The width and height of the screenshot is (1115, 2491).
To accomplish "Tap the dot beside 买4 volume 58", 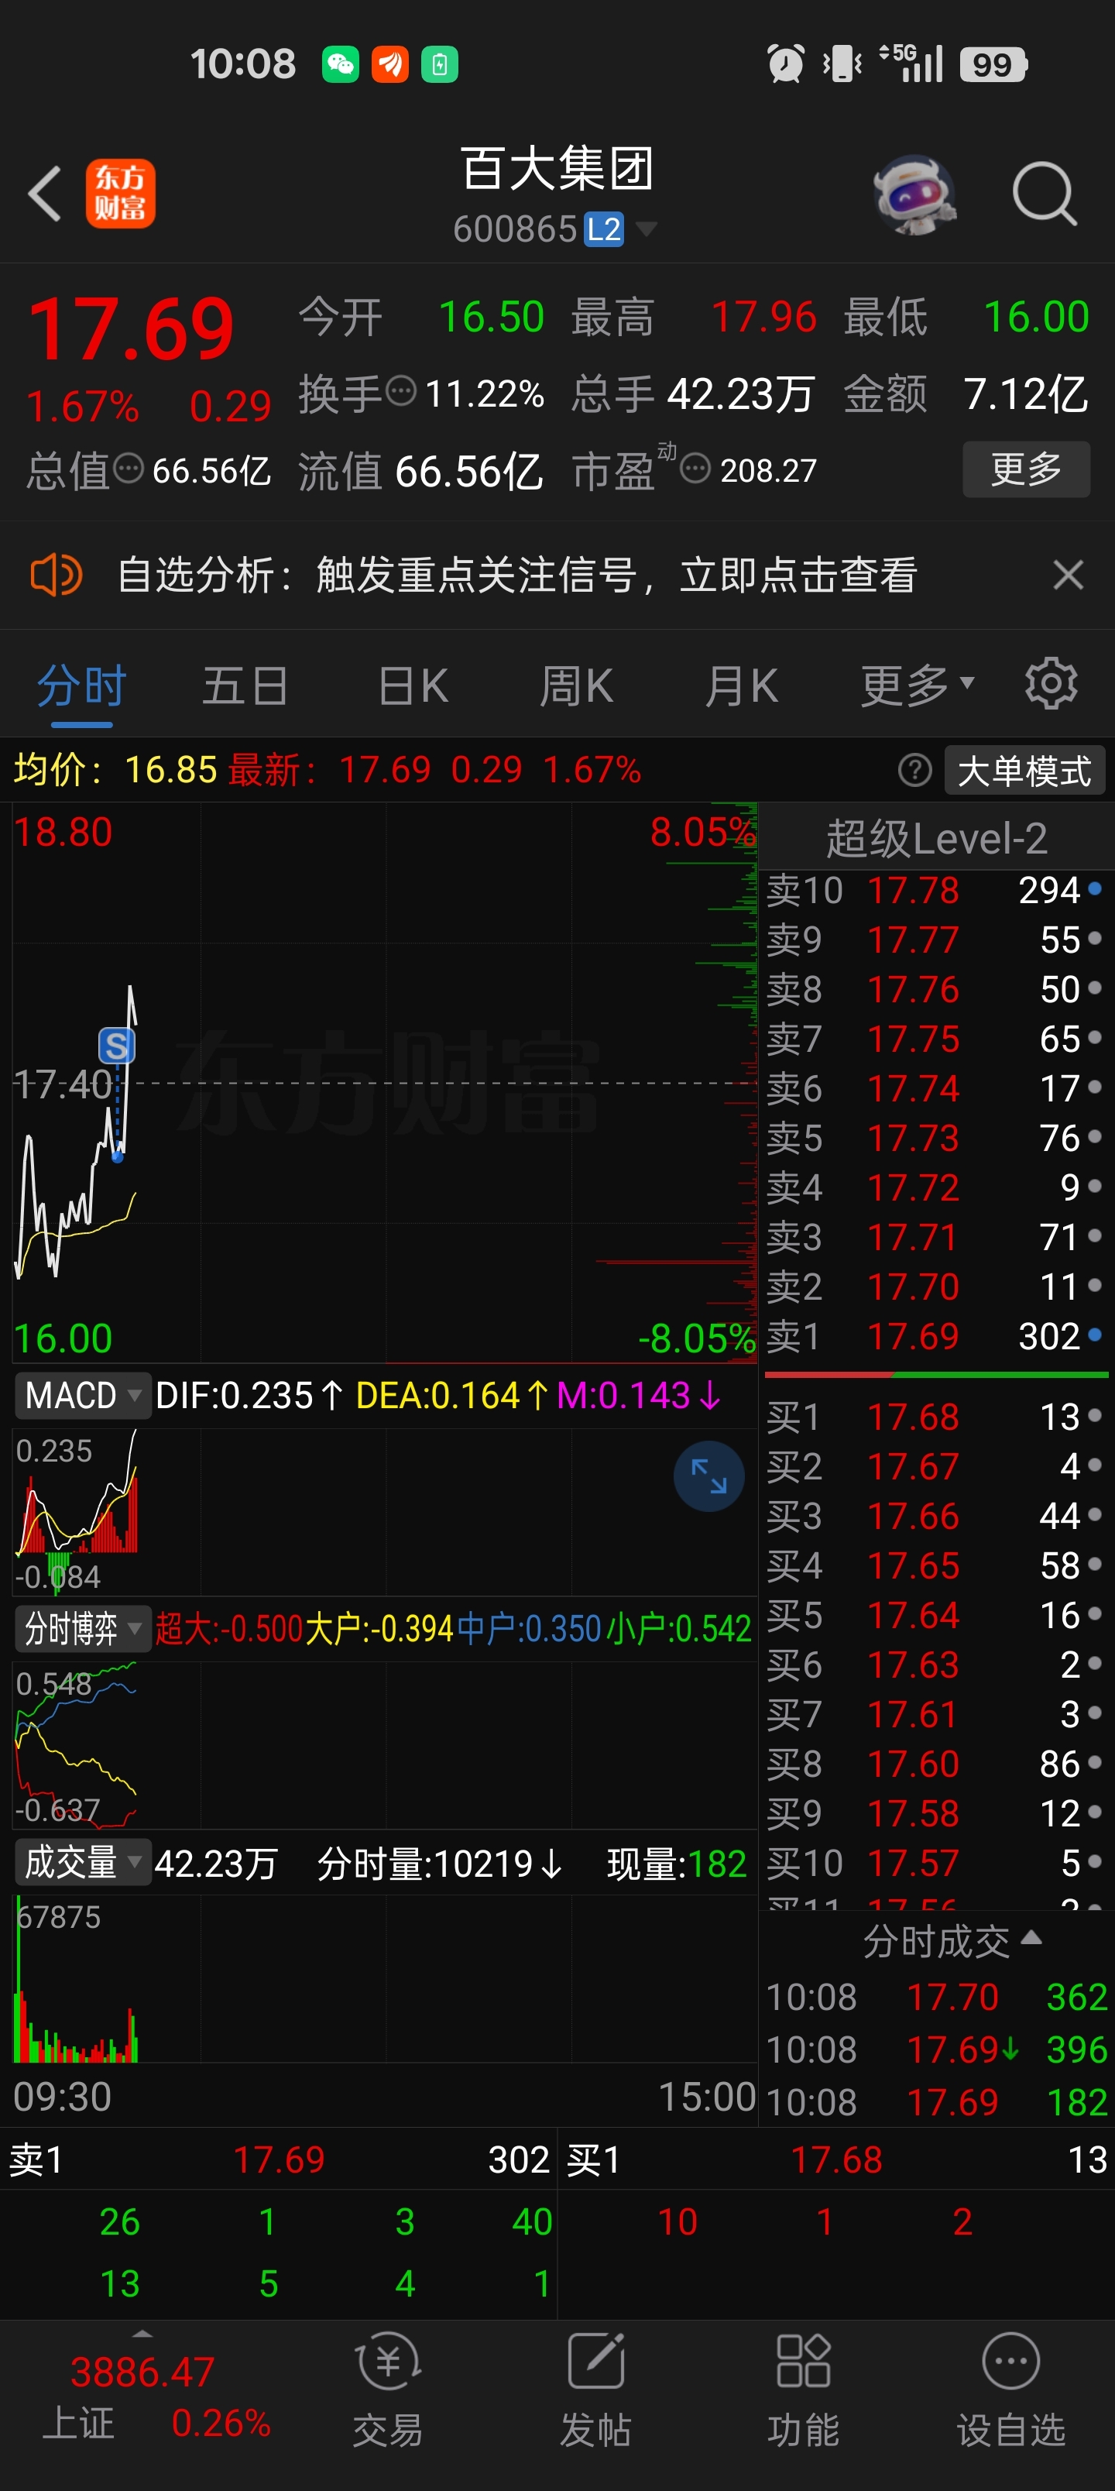I will coord(1095,1564).
